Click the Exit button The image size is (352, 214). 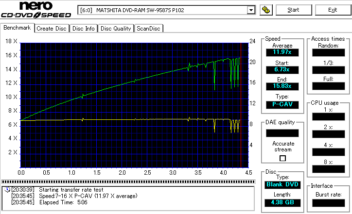pos(333,10)
